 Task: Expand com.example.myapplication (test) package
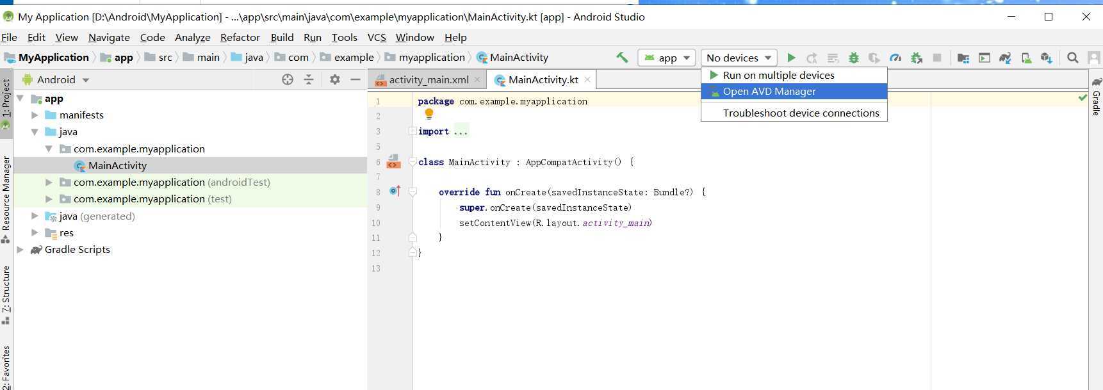(x=49, y=199)
